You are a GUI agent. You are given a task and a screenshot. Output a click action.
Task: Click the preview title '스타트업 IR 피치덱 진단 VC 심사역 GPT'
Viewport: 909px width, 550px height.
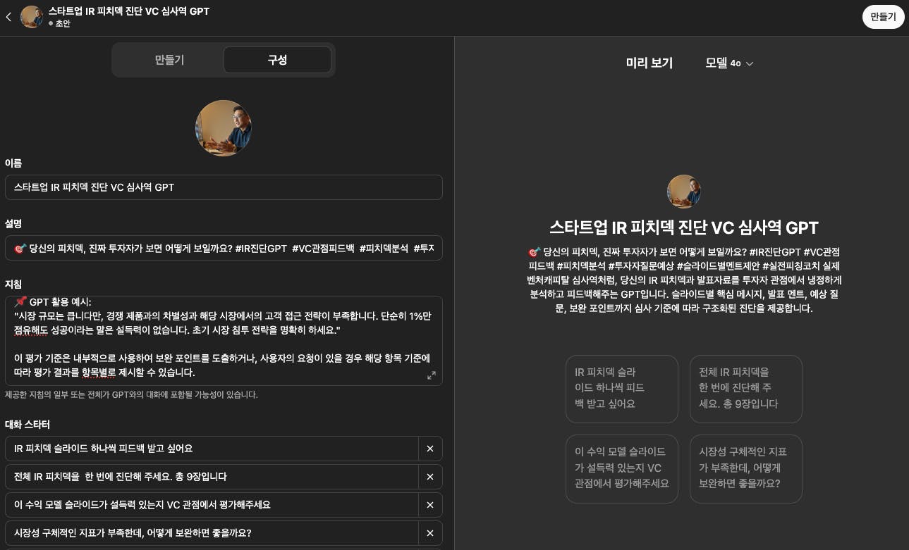(x=683, y=227)
